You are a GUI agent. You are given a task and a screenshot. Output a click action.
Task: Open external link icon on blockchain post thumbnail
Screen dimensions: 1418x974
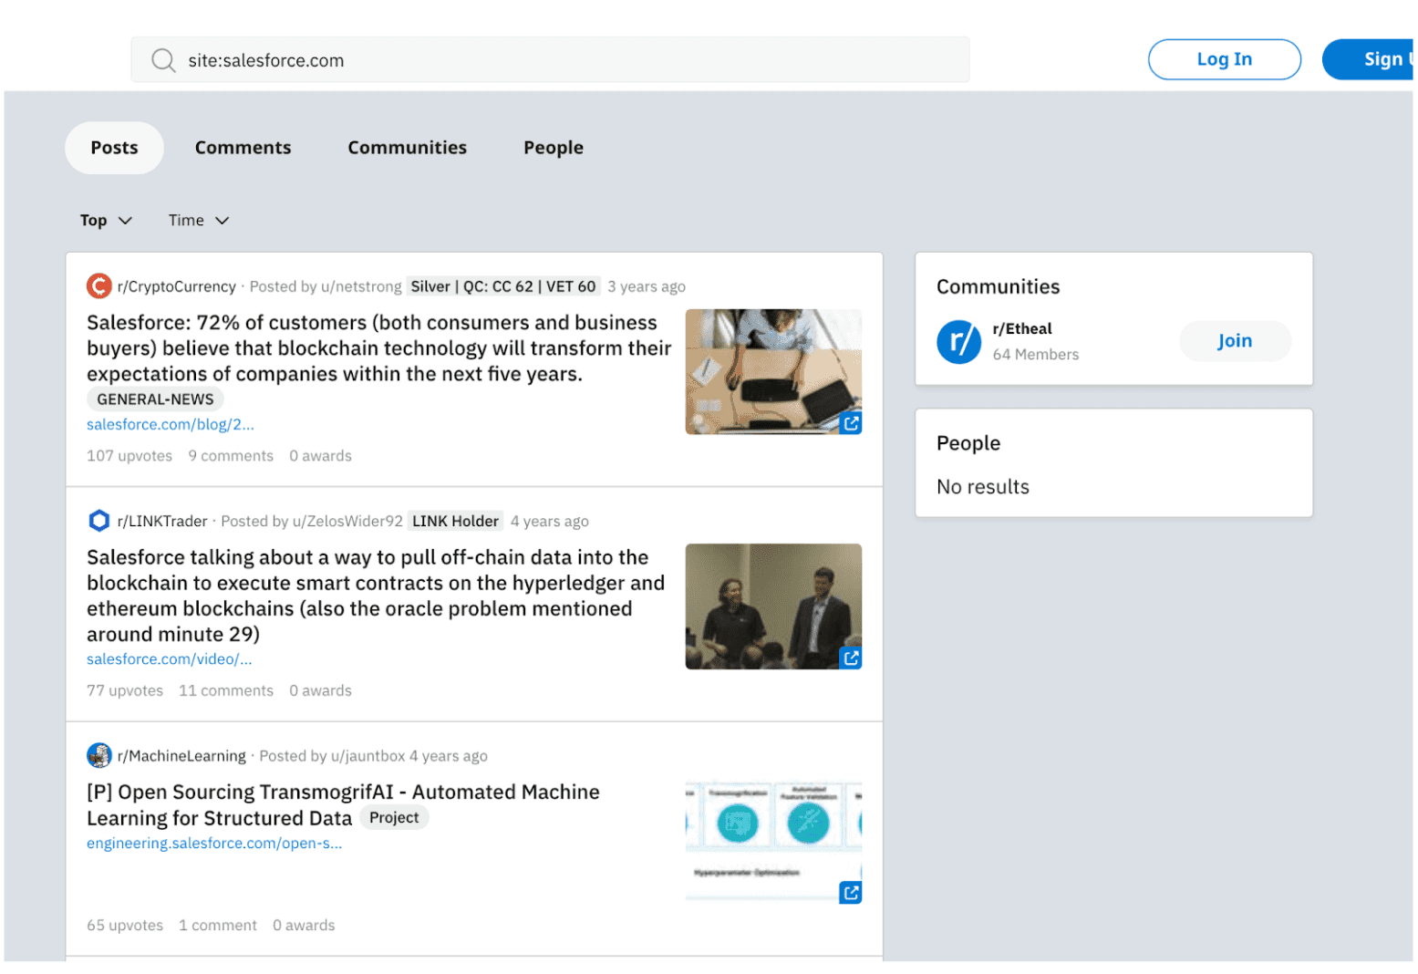point(850,423)
